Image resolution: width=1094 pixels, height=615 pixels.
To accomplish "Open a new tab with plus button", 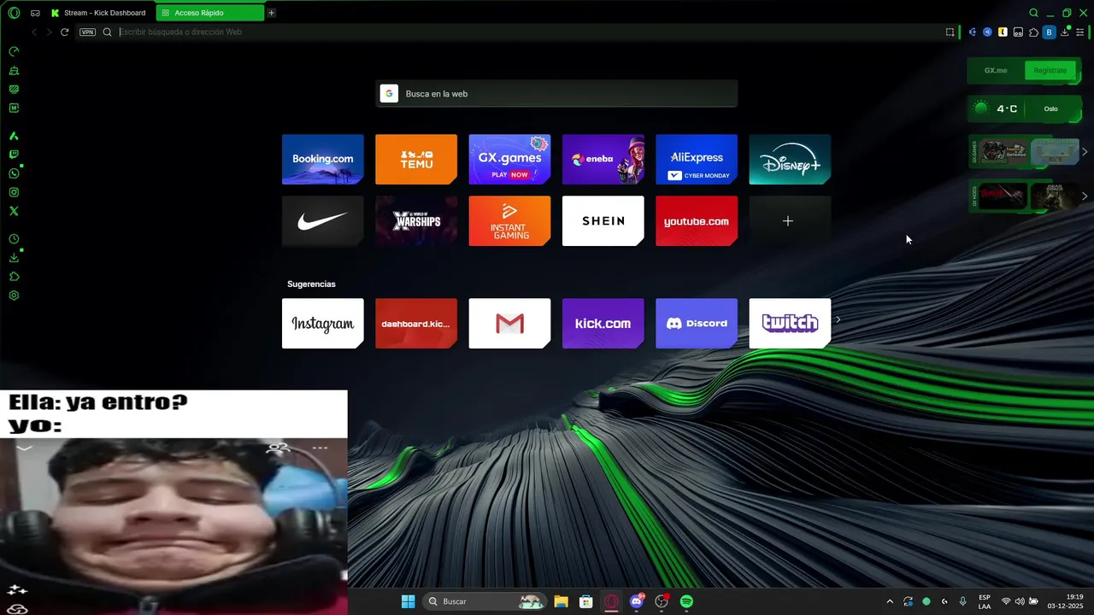I will click(271, 13).
